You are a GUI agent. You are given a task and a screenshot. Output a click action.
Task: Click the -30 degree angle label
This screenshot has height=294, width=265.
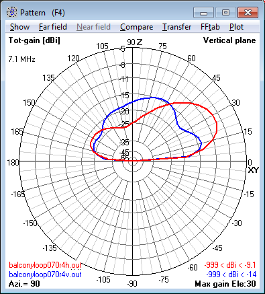[236, 223]
